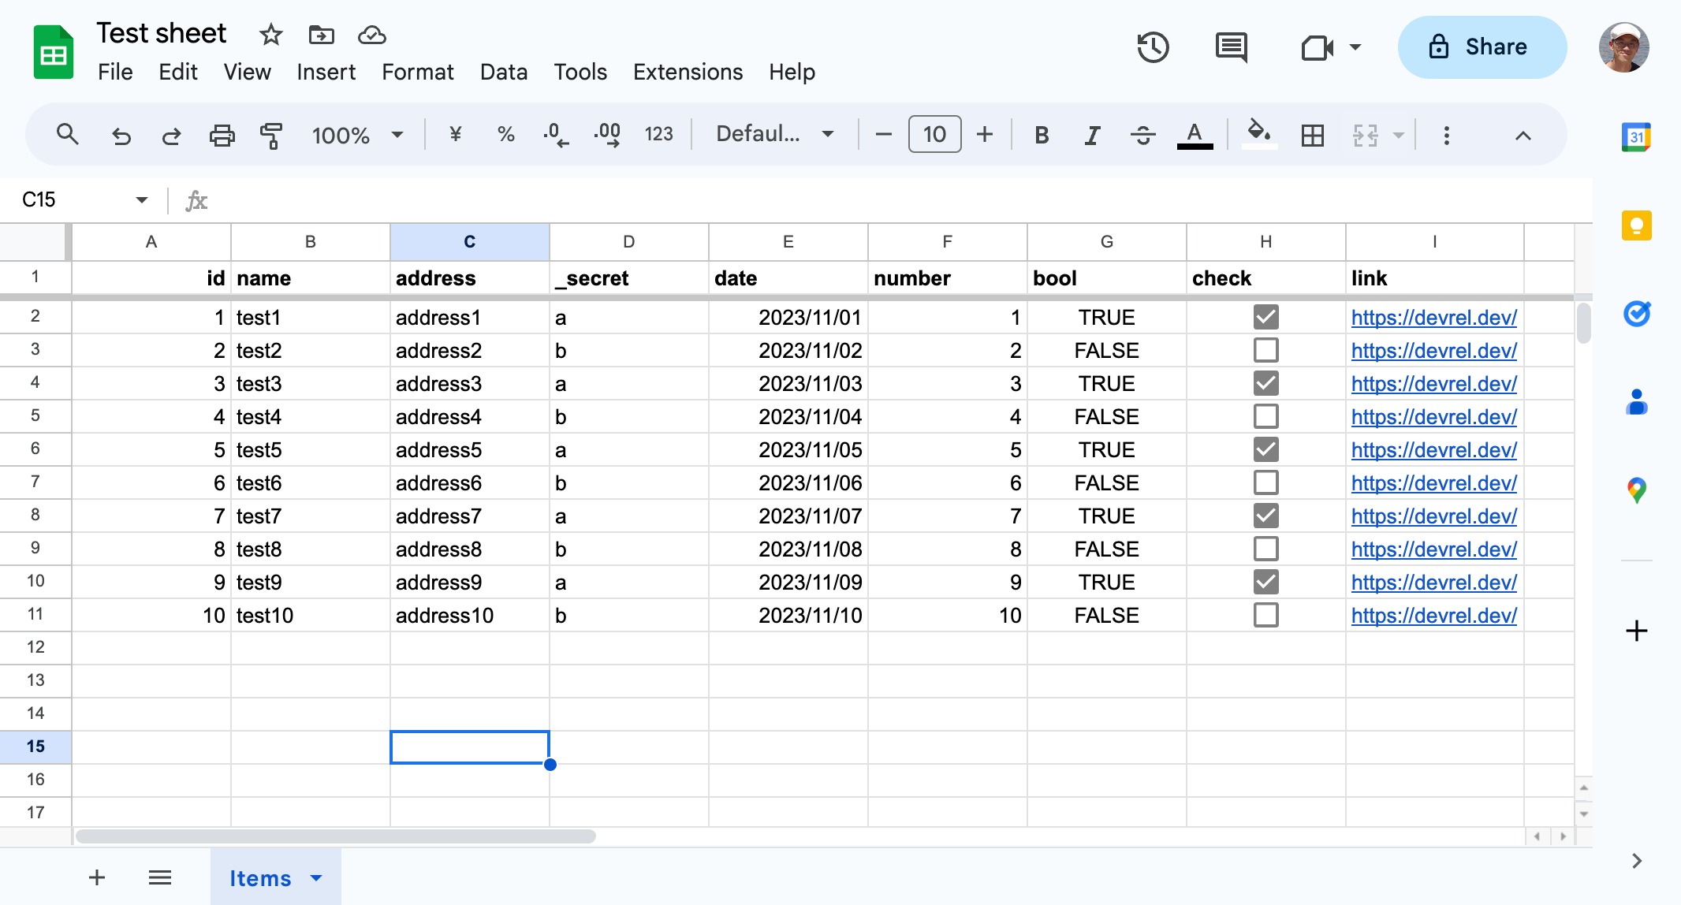Click the Share button
Viewport: 1681px width, 905px height.
[x=1482, y=47]
